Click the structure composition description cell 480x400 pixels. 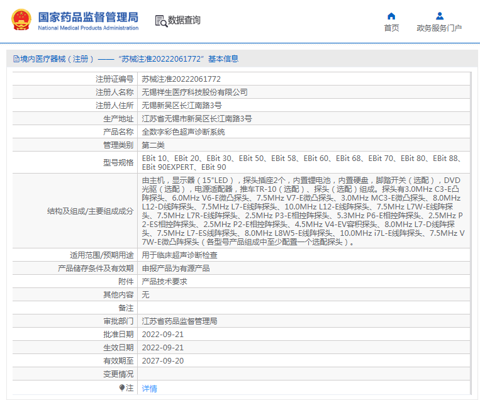(304, 211)
